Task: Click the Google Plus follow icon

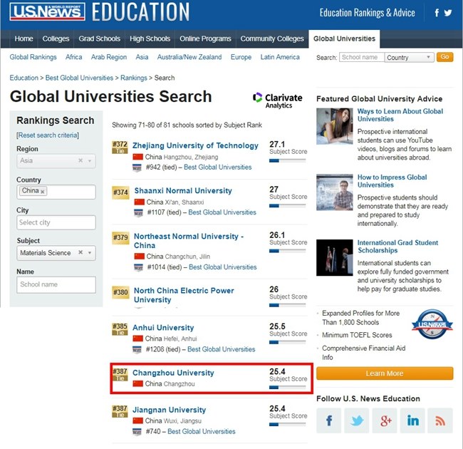Action: click(385, 421)
